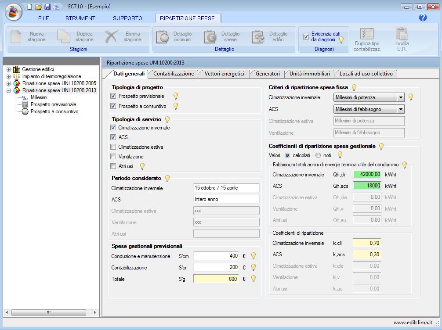The height and width of the screenshot is (330, 442).
Task: Enable Climatizzazione estiva checkbox
Action: tap(113, 147)
